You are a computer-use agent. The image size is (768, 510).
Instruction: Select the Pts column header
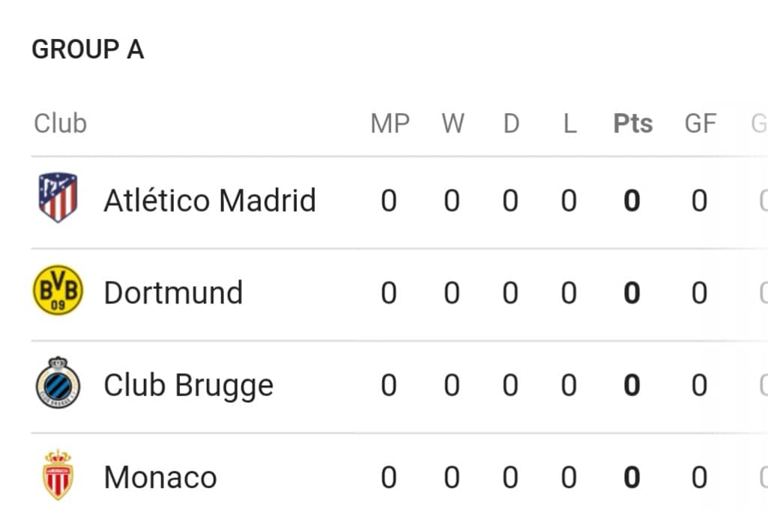coord(633,124)
